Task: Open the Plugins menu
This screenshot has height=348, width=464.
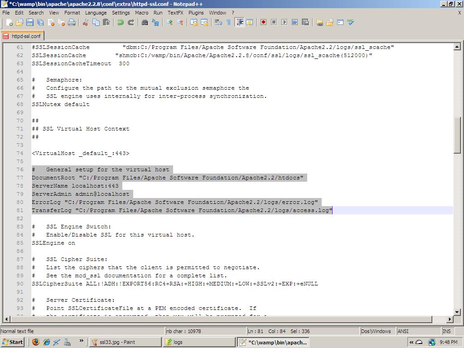Action: [196, 13]
